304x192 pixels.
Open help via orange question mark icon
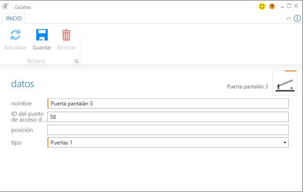pyautogui.click(x=272, y=7)
